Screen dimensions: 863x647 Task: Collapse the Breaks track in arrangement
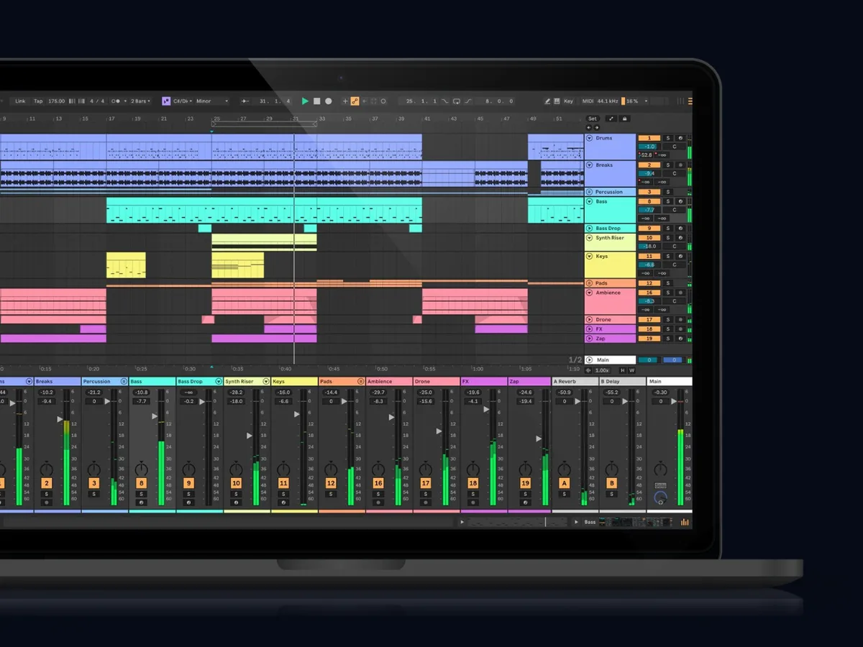tap(590, 165)
